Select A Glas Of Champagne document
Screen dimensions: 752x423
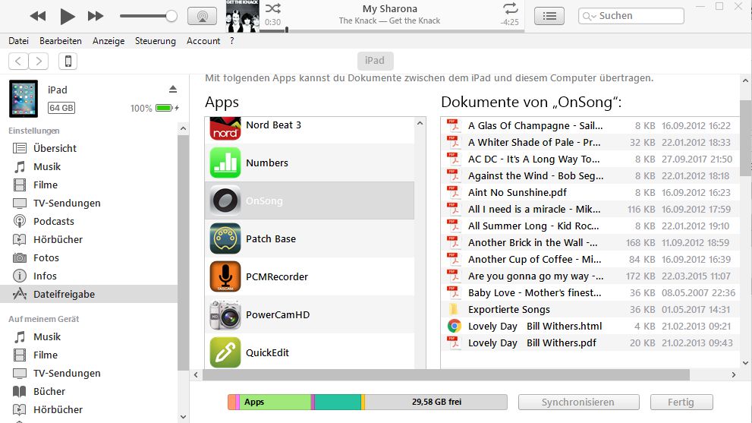[590, 125]
